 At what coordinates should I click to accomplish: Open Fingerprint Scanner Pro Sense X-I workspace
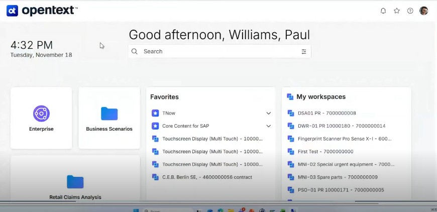click(x=345, y=139)
